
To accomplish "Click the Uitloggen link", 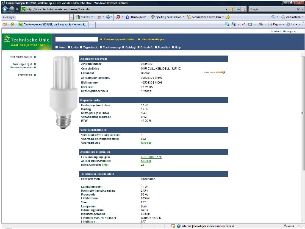I will (289, 31).
